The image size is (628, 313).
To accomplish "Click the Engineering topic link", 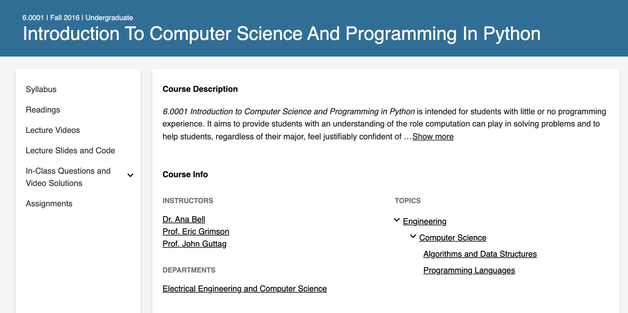I will [x=425, y=221].
